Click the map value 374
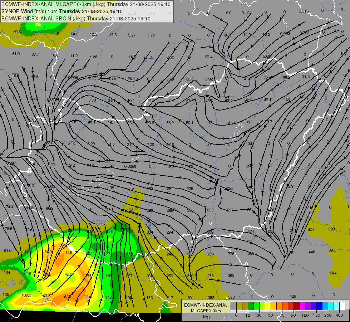This screenshot has width=350, height=322. pyautogui.click(x=251, y=232)
